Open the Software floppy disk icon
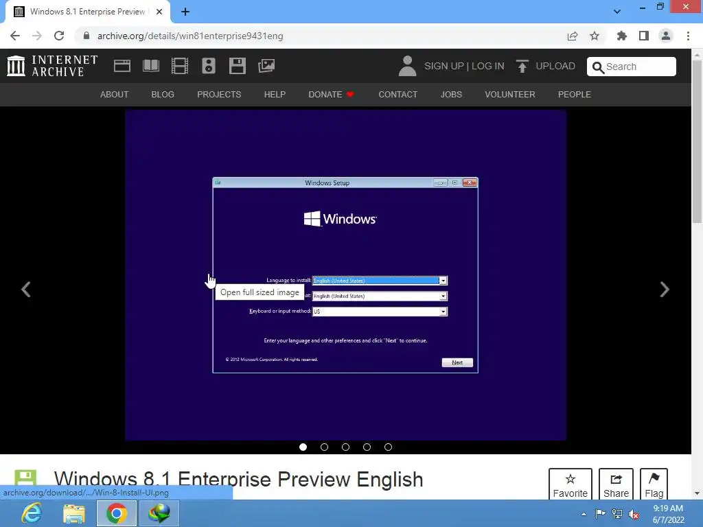The image size is (703, 527). 237,66
